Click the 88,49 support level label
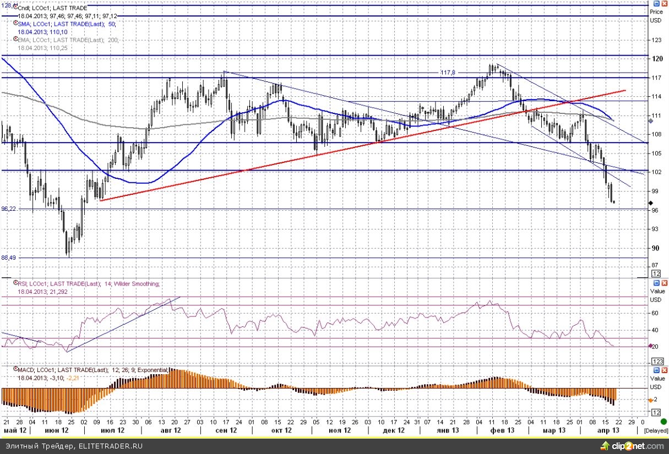Viewport: 669px width, 454px height. pyautogui.click(x=9, y=258)
